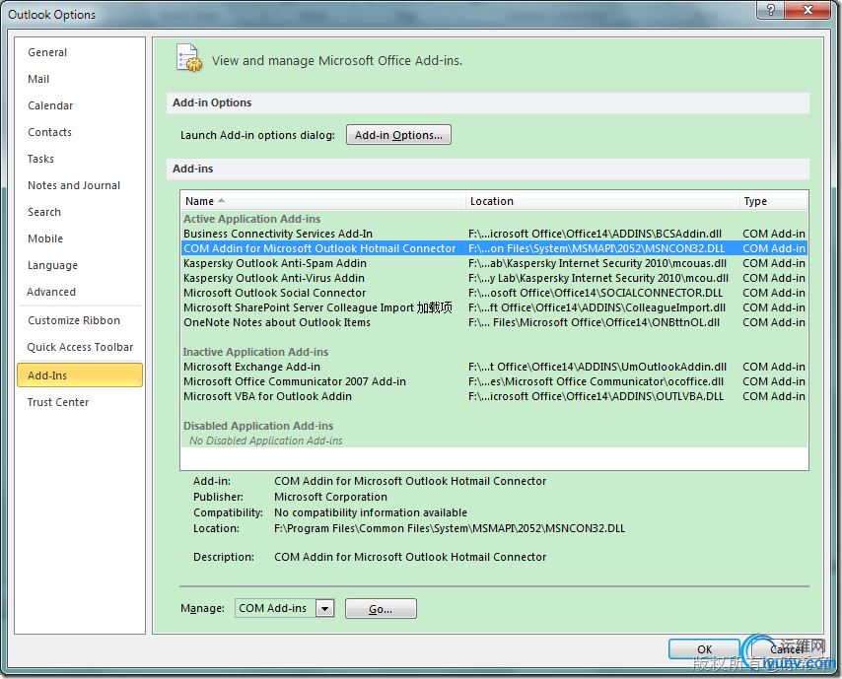
Task: Select Office Communicator 2007 Add-in row
Action: point(494,381)
